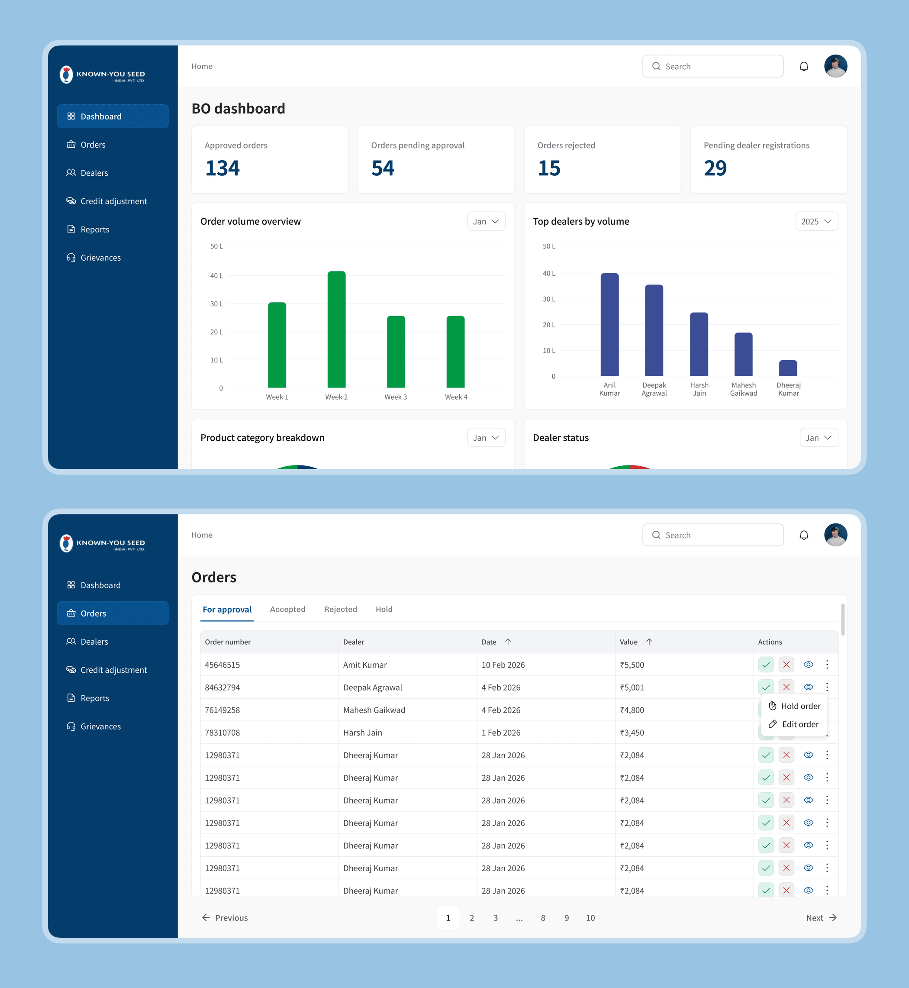Open notifications bell in BO dashboard header
This screenshot has height=988, width=909.
[804, 66]
